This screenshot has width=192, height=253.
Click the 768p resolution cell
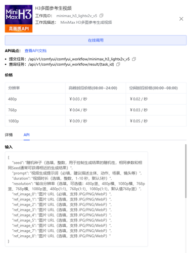(35, 110)
